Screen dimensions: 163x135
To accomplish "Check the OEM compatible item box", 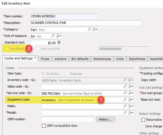I will coord(44,126).
